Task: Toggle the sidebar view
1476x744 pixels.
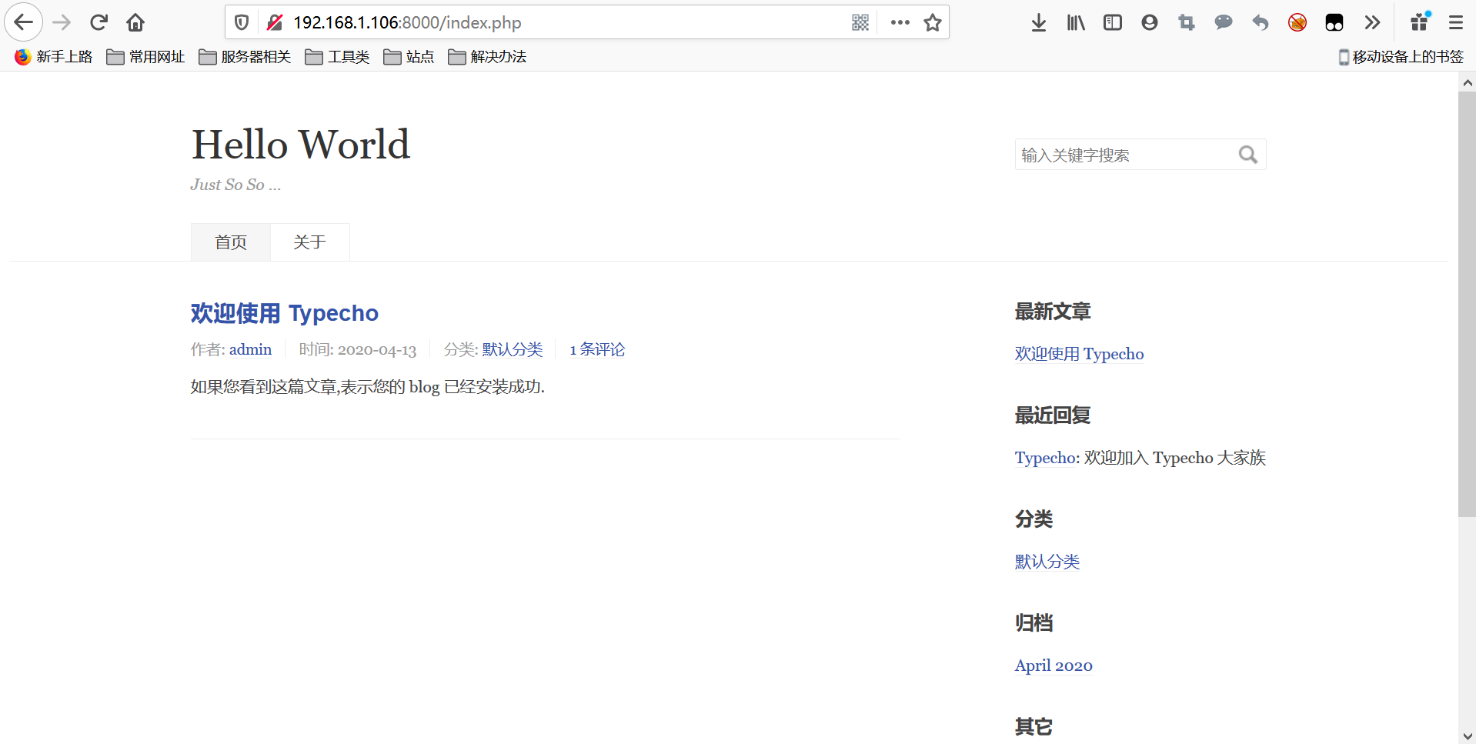Action: tap(1113, 22)
